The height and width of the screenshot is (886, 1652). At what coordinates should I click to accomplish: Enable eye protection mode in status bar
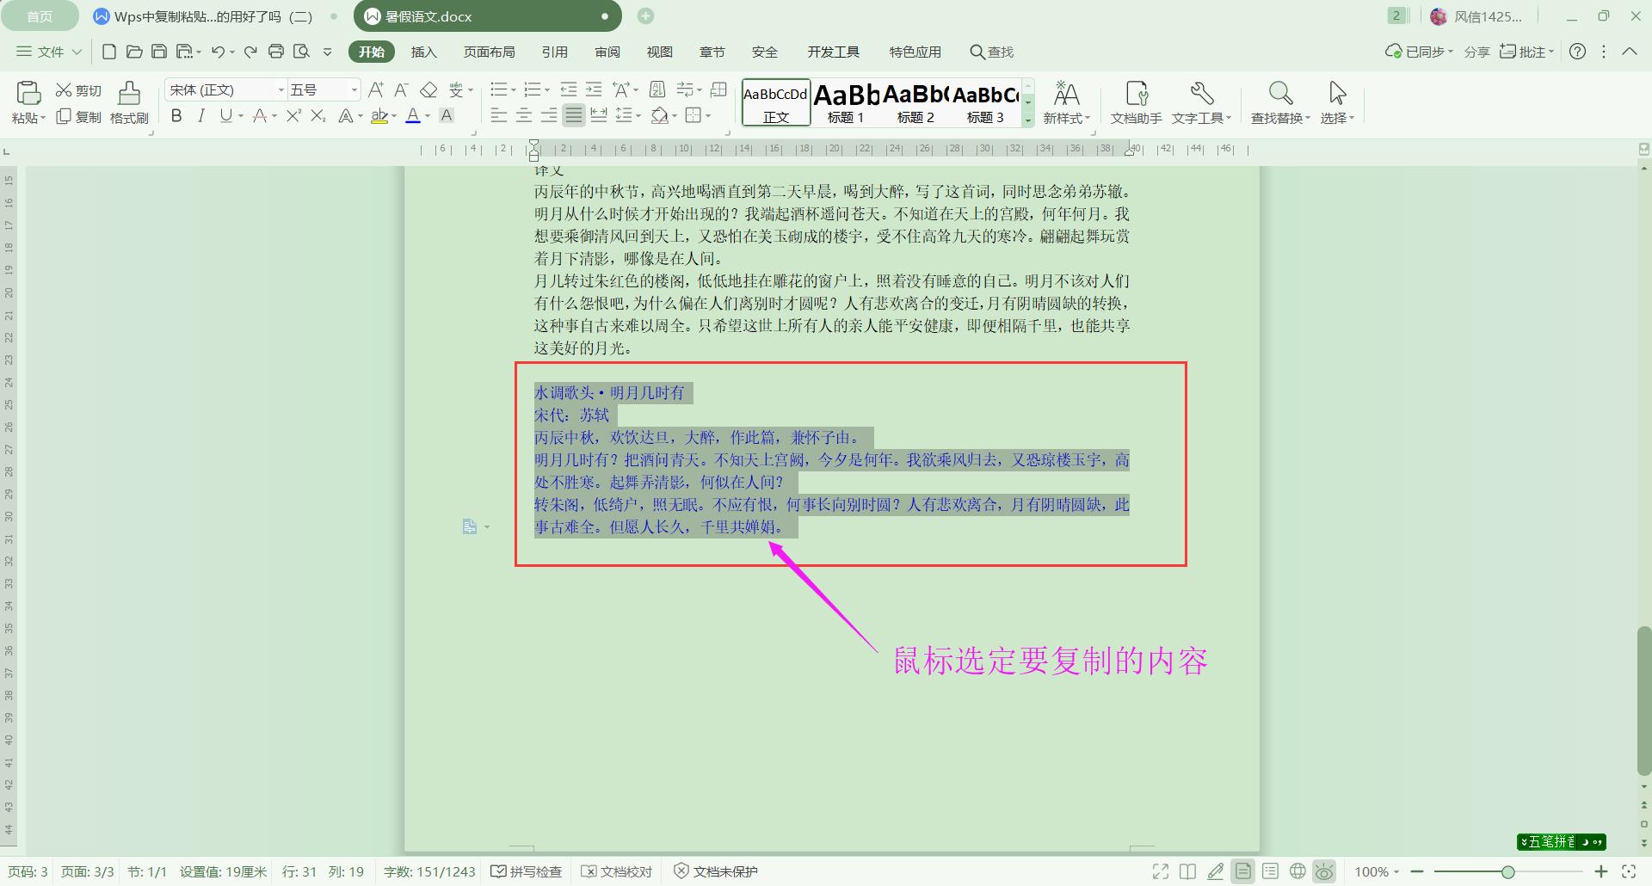tap(1324, 871)
